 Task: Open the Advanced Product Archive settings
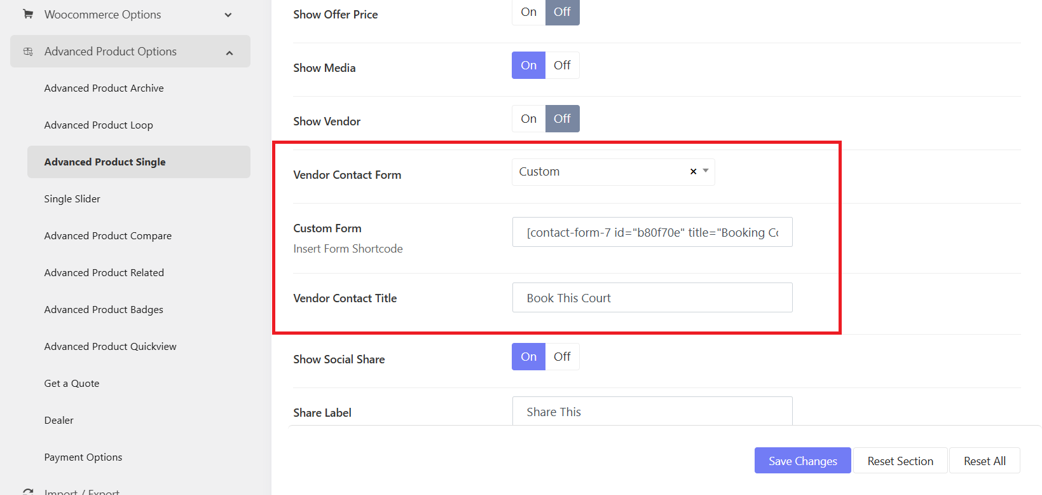104,88
